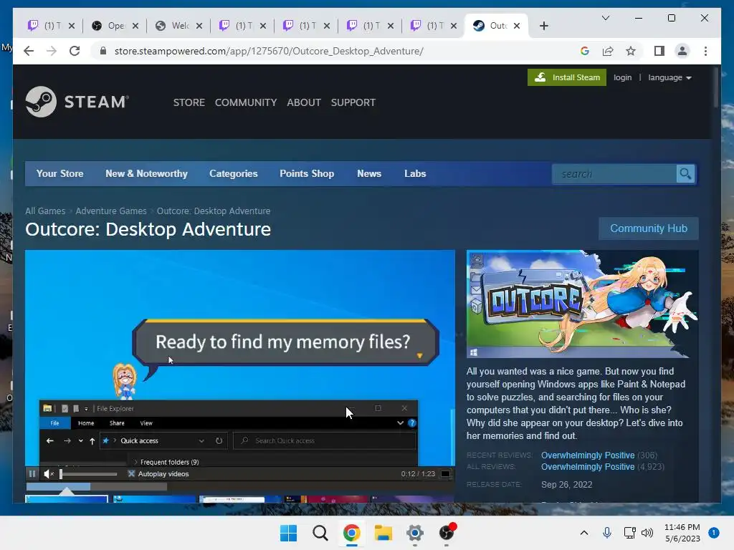The image size is (734, 550).
Task: Open the Windows Start menu
Action: (x=288, y=533)
